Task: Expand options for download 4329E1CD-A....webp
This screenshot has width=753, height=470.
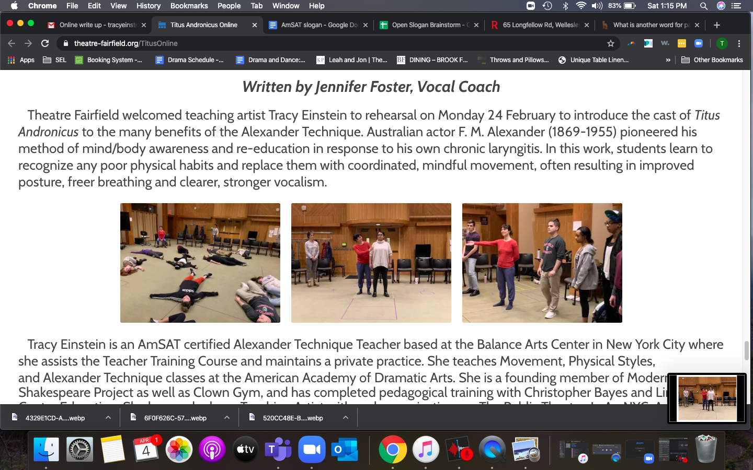Action: coord(108,417)
